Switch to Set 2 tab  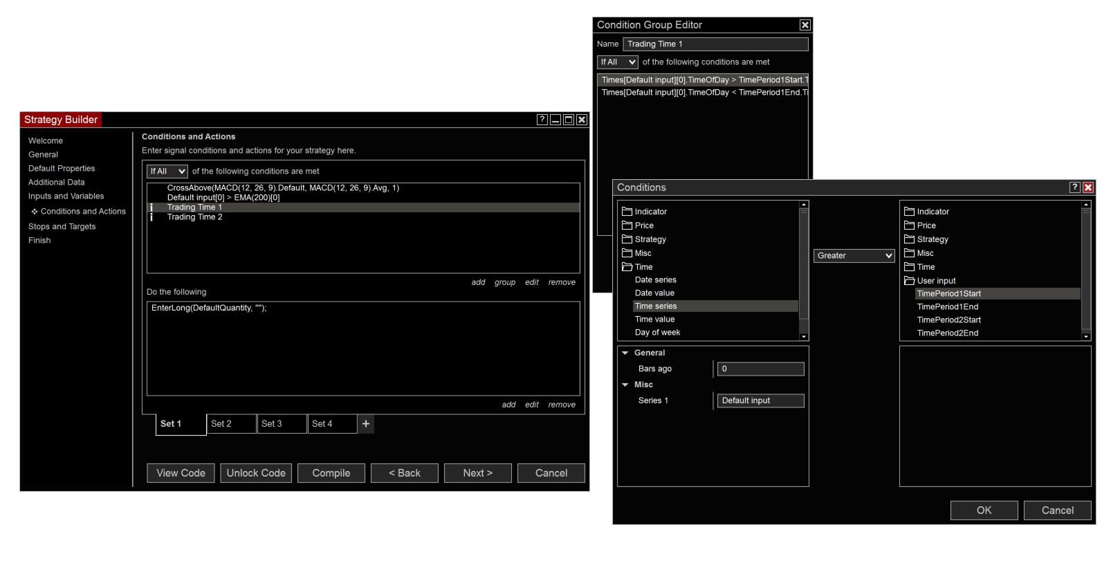[232, 424]
